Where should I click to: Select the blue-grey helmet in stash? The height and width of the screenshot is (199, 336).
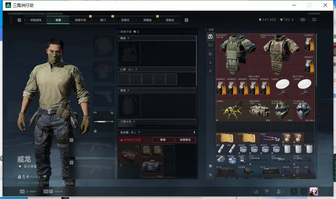click(304, 111)
